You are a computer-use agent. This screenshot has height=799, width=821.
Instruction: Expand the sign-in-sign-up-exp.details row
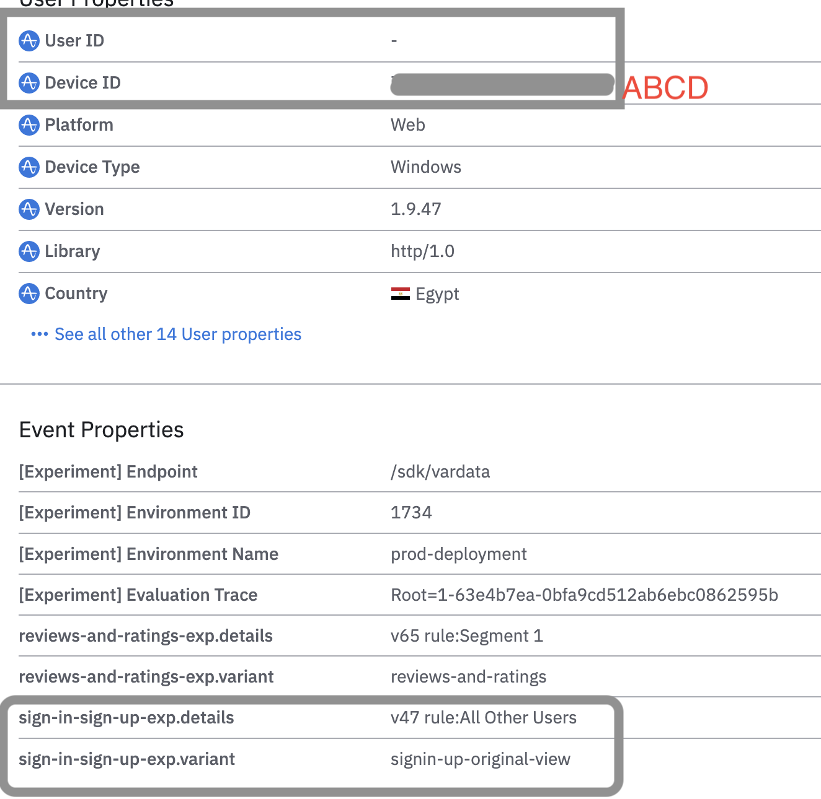click(126, 717)
